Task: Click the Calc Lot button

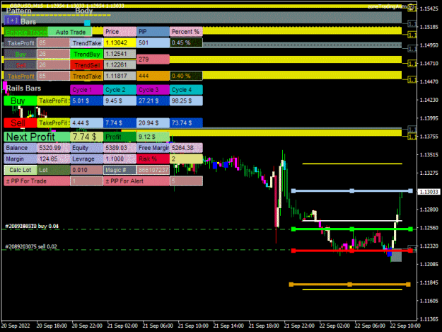Action: (21, 170)
